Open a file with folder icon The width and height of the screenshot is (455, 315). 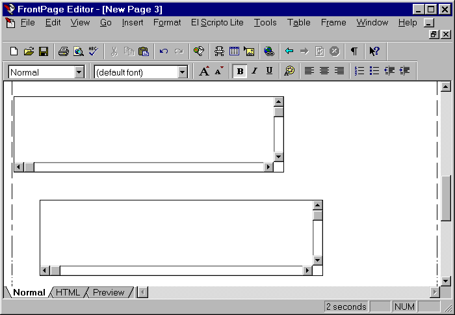[x=29, y=51]
